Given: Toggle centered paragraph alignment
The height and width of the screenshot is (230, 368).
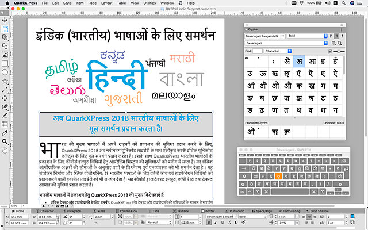Looking at the screenshot, I should pos(309,217).
